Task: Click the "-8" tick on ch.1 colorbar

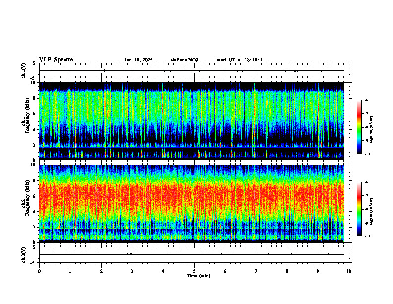Action: [366, 127]
